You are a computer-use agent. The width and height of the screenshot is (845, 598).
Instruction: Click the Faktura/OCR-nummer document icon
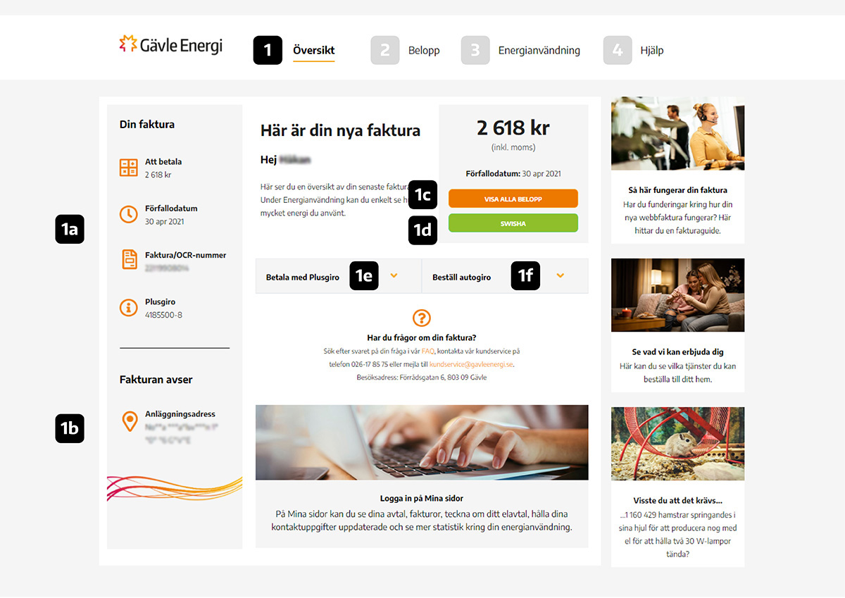pyautogui.click(x=129, y=260)
